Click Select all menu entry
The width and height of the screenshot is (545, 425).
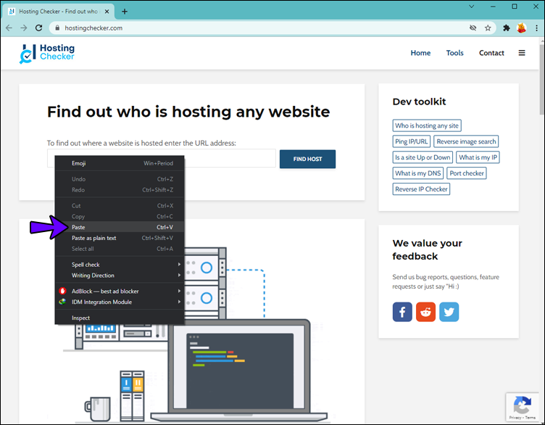tap(120, 249)
